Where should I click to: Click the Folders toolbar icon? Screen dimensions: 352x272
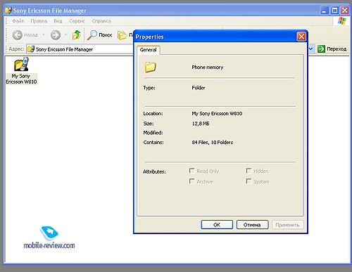[x=122, y=35]
